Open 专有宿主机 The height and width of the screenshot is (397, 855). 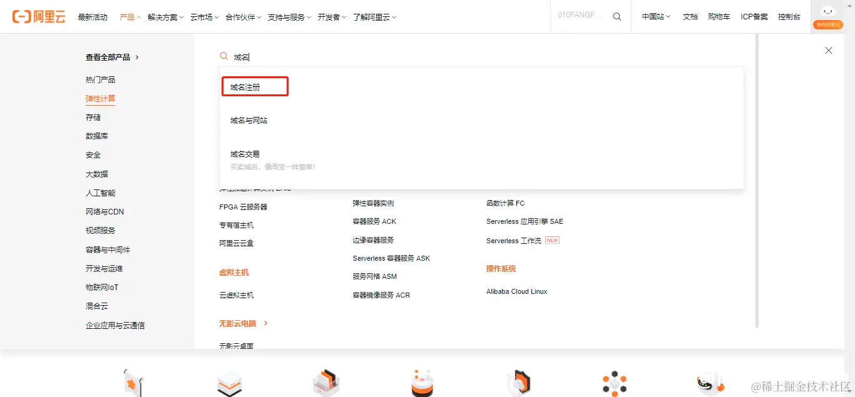tap(236, 224)
